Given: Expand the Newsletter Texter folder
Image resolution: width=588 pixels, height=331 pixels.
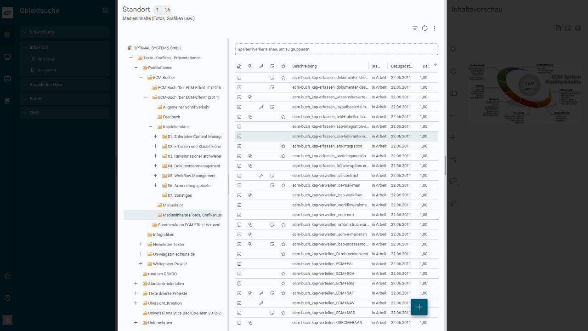Looking at the screenshot, I should [141, 245].
